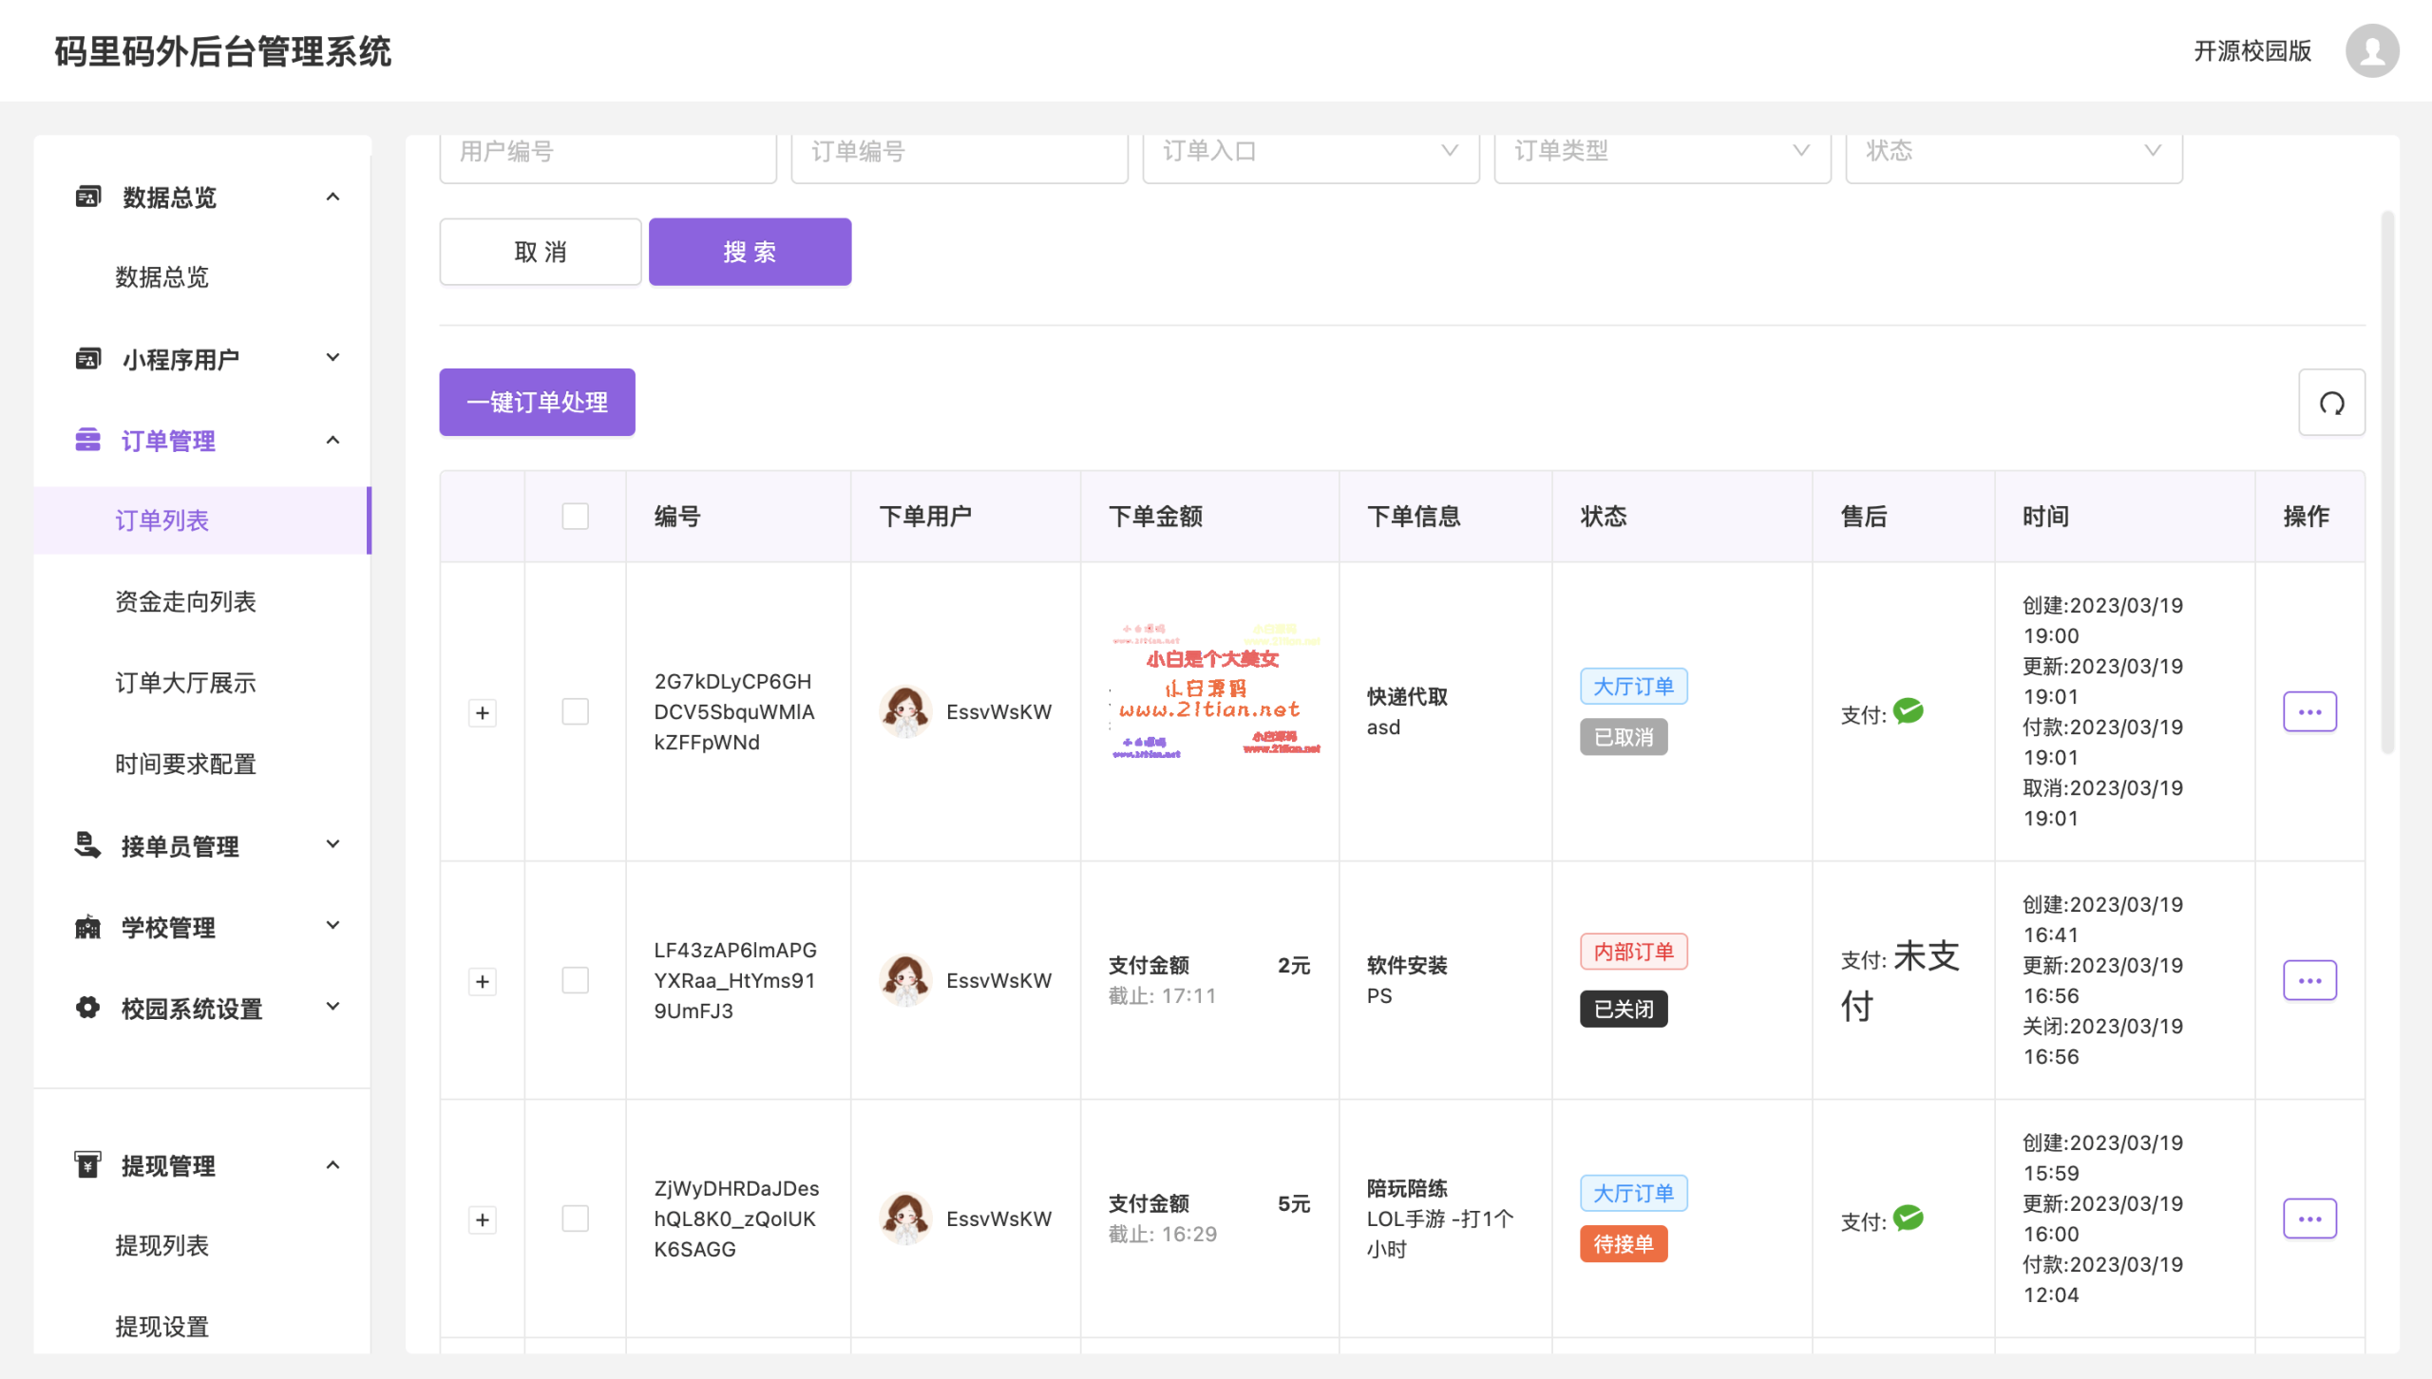Screen dimensions: 2432x1379
Task: Click the 一键订单处理 button
Action: pos(536,402)
